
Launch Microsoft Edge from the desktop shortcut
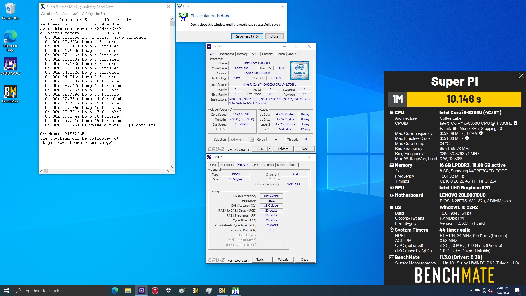point(10,40)
